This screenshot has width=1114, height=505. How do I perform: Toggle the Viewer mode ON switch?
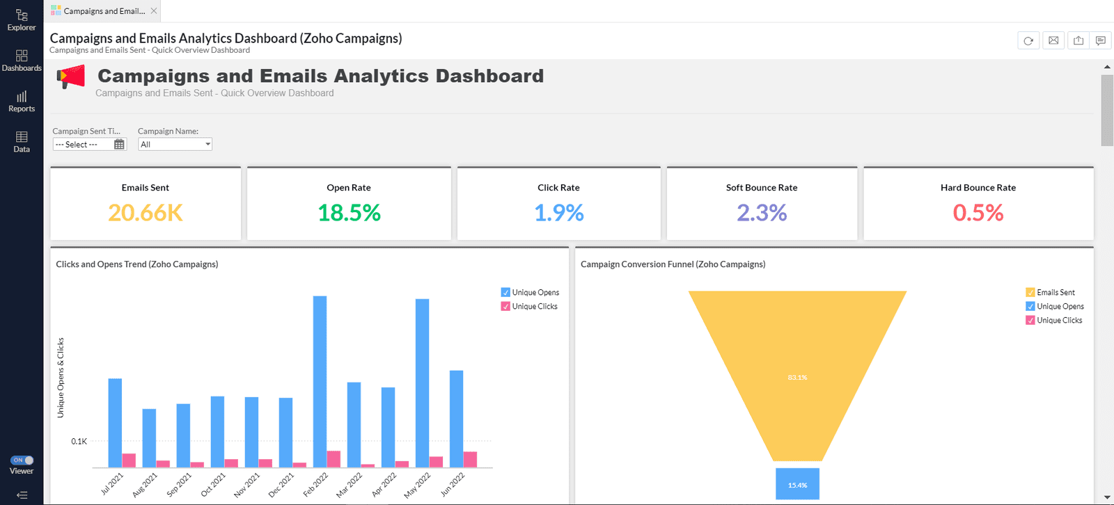[22, 460]
